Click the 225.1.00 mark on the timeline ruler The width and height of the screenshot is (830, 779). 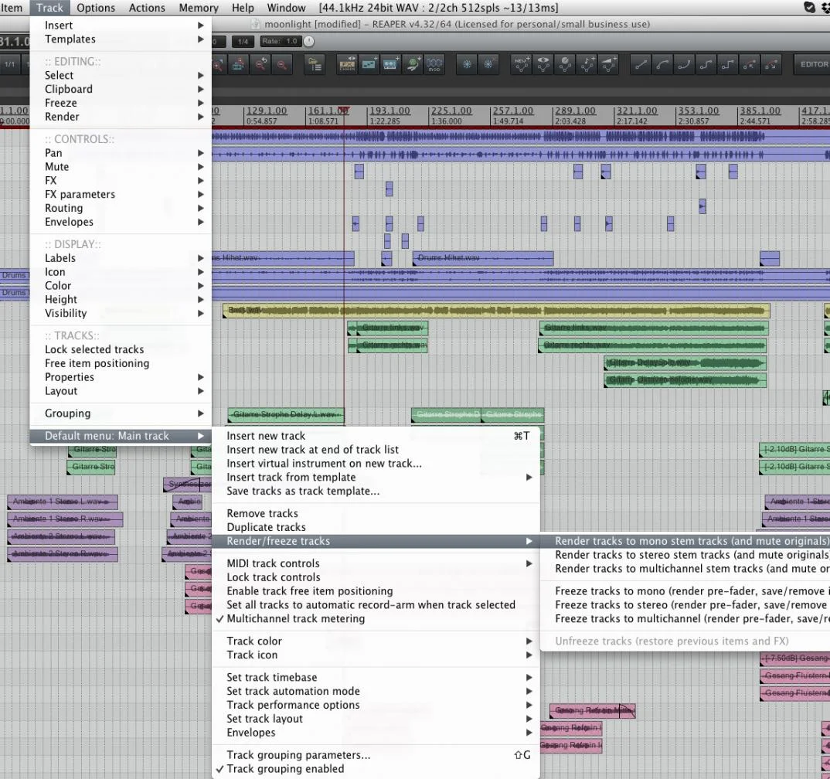tap(450, 111)
